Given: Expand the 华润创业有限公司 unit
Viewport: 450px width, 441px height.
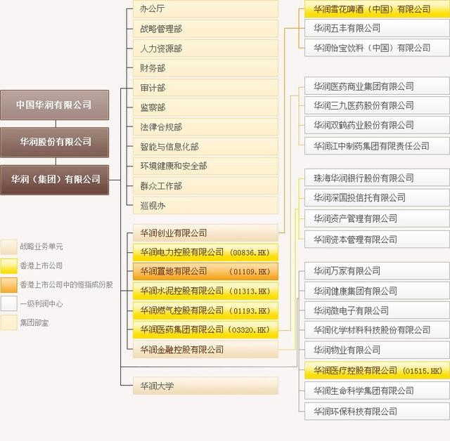Looking at the screenshot, I should coord(205,232).
